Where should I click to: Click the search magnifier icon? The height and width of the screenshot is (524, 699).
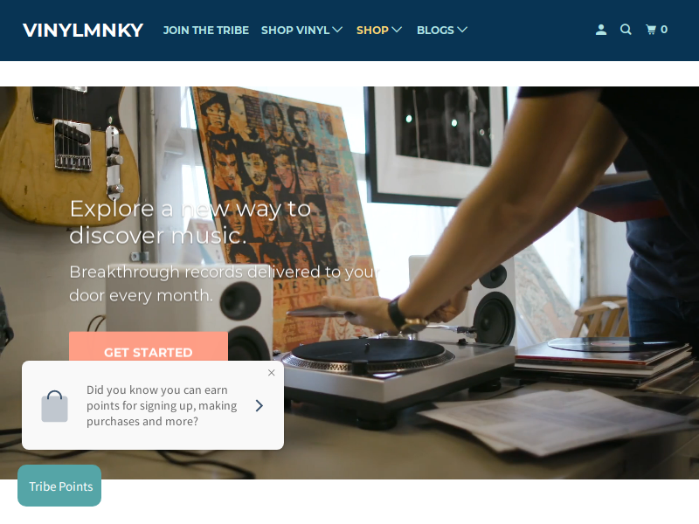click(x=626, y=30)
